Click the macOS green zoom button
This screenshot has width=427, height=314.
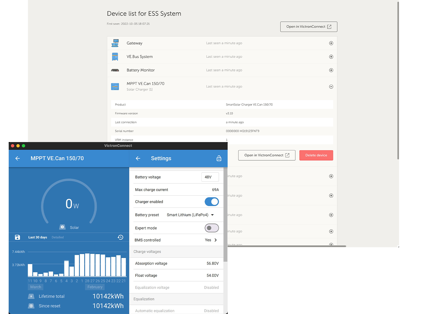point(23,146)
